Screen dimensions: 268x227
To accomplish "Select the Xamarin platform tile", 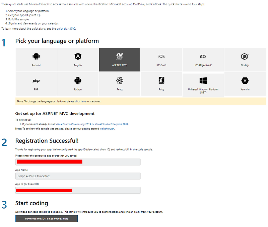I will click(245, 83).
